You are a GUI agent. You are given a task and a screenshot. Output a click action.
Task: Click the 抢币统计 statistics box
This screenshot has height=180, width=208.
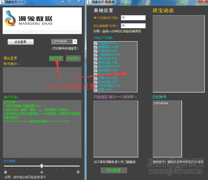(42, 80)
